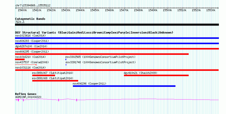Click the AGMO|NM_001004320 gene label

[28, 97]
